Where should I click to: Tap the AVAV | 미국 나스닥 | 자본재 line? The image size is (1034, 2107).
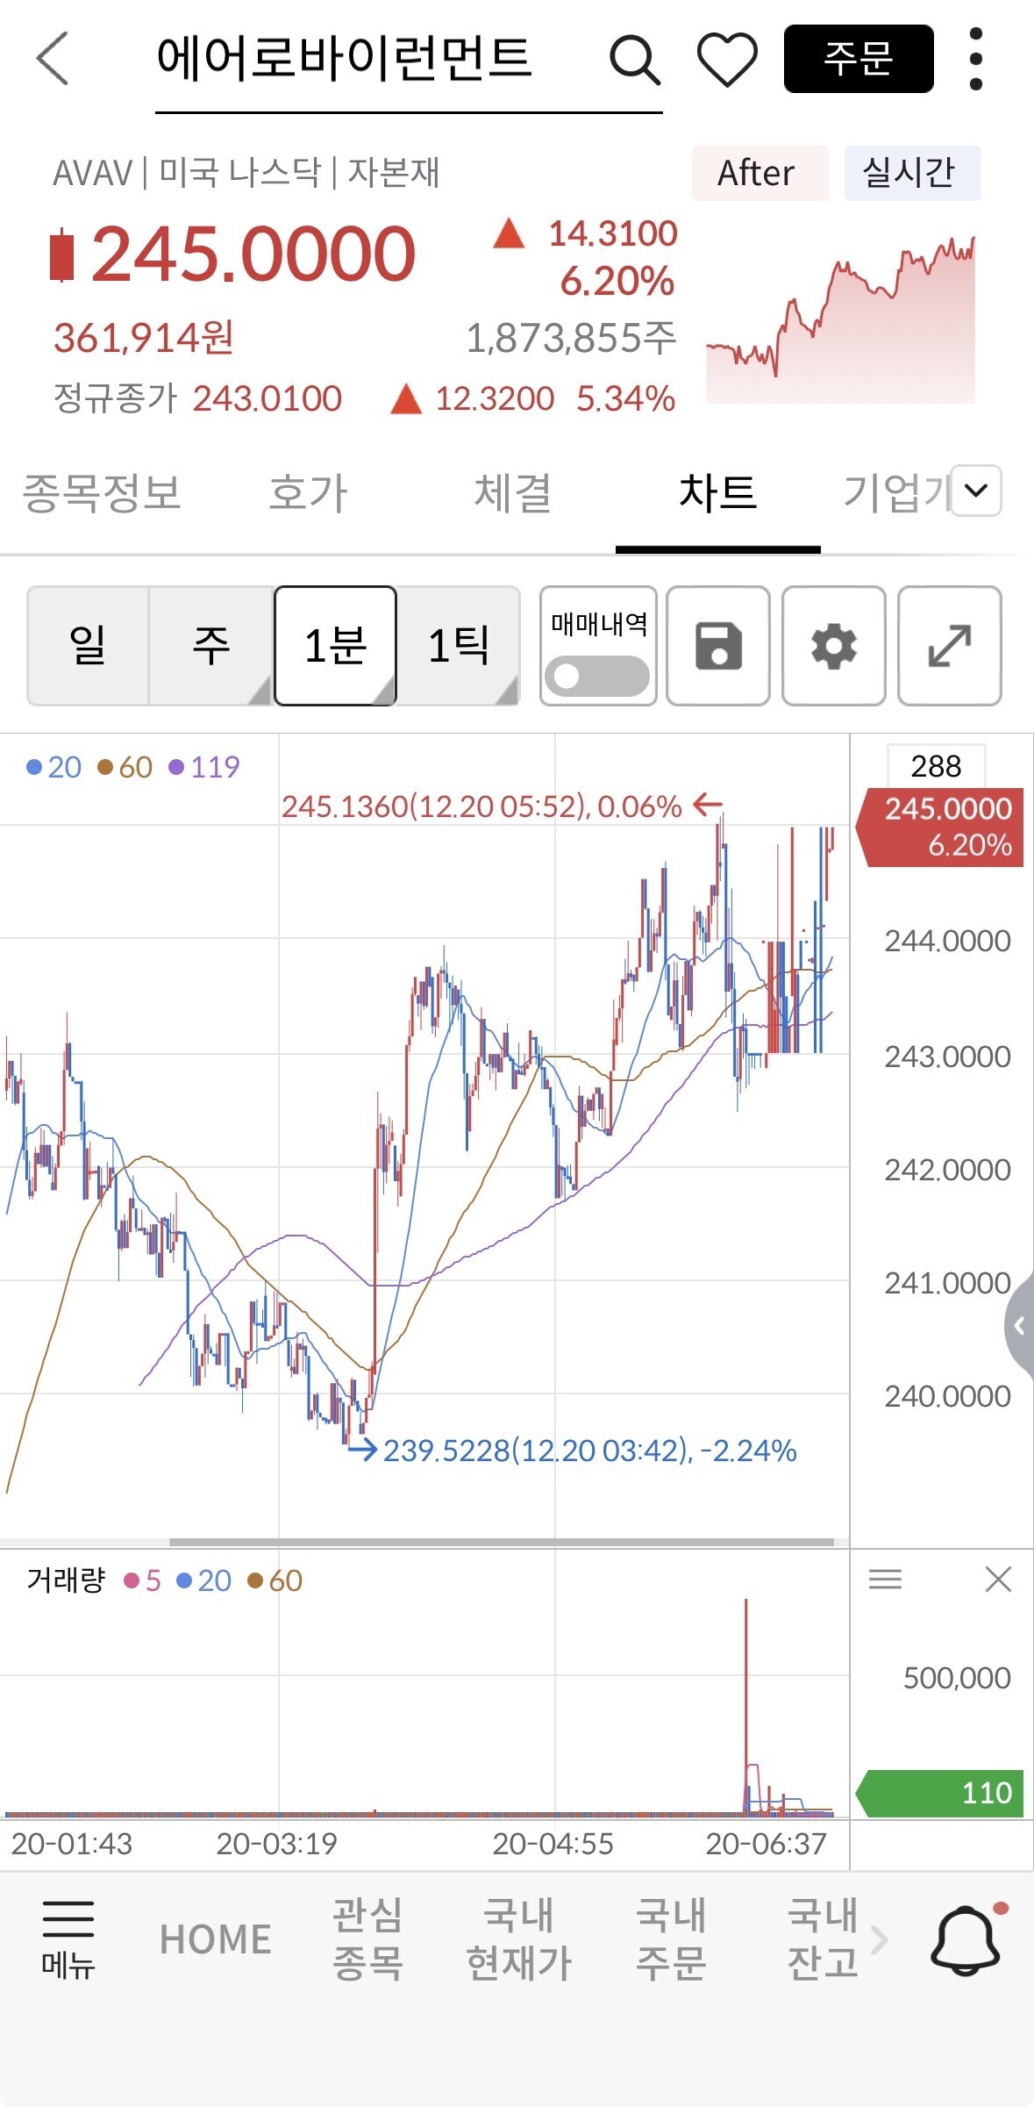pyautogui.click(x=246, y=173)
